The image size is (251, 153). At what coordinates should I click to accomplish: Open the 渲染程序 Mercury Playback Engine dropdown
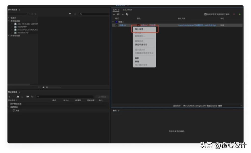pos(212,106)
